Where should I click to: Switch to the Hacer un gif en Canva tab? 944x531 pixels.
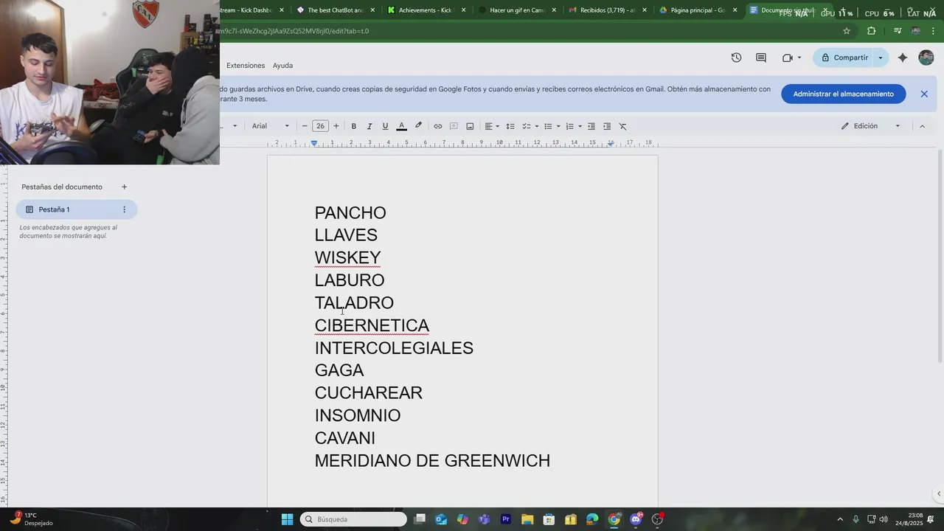coord(518,10)
